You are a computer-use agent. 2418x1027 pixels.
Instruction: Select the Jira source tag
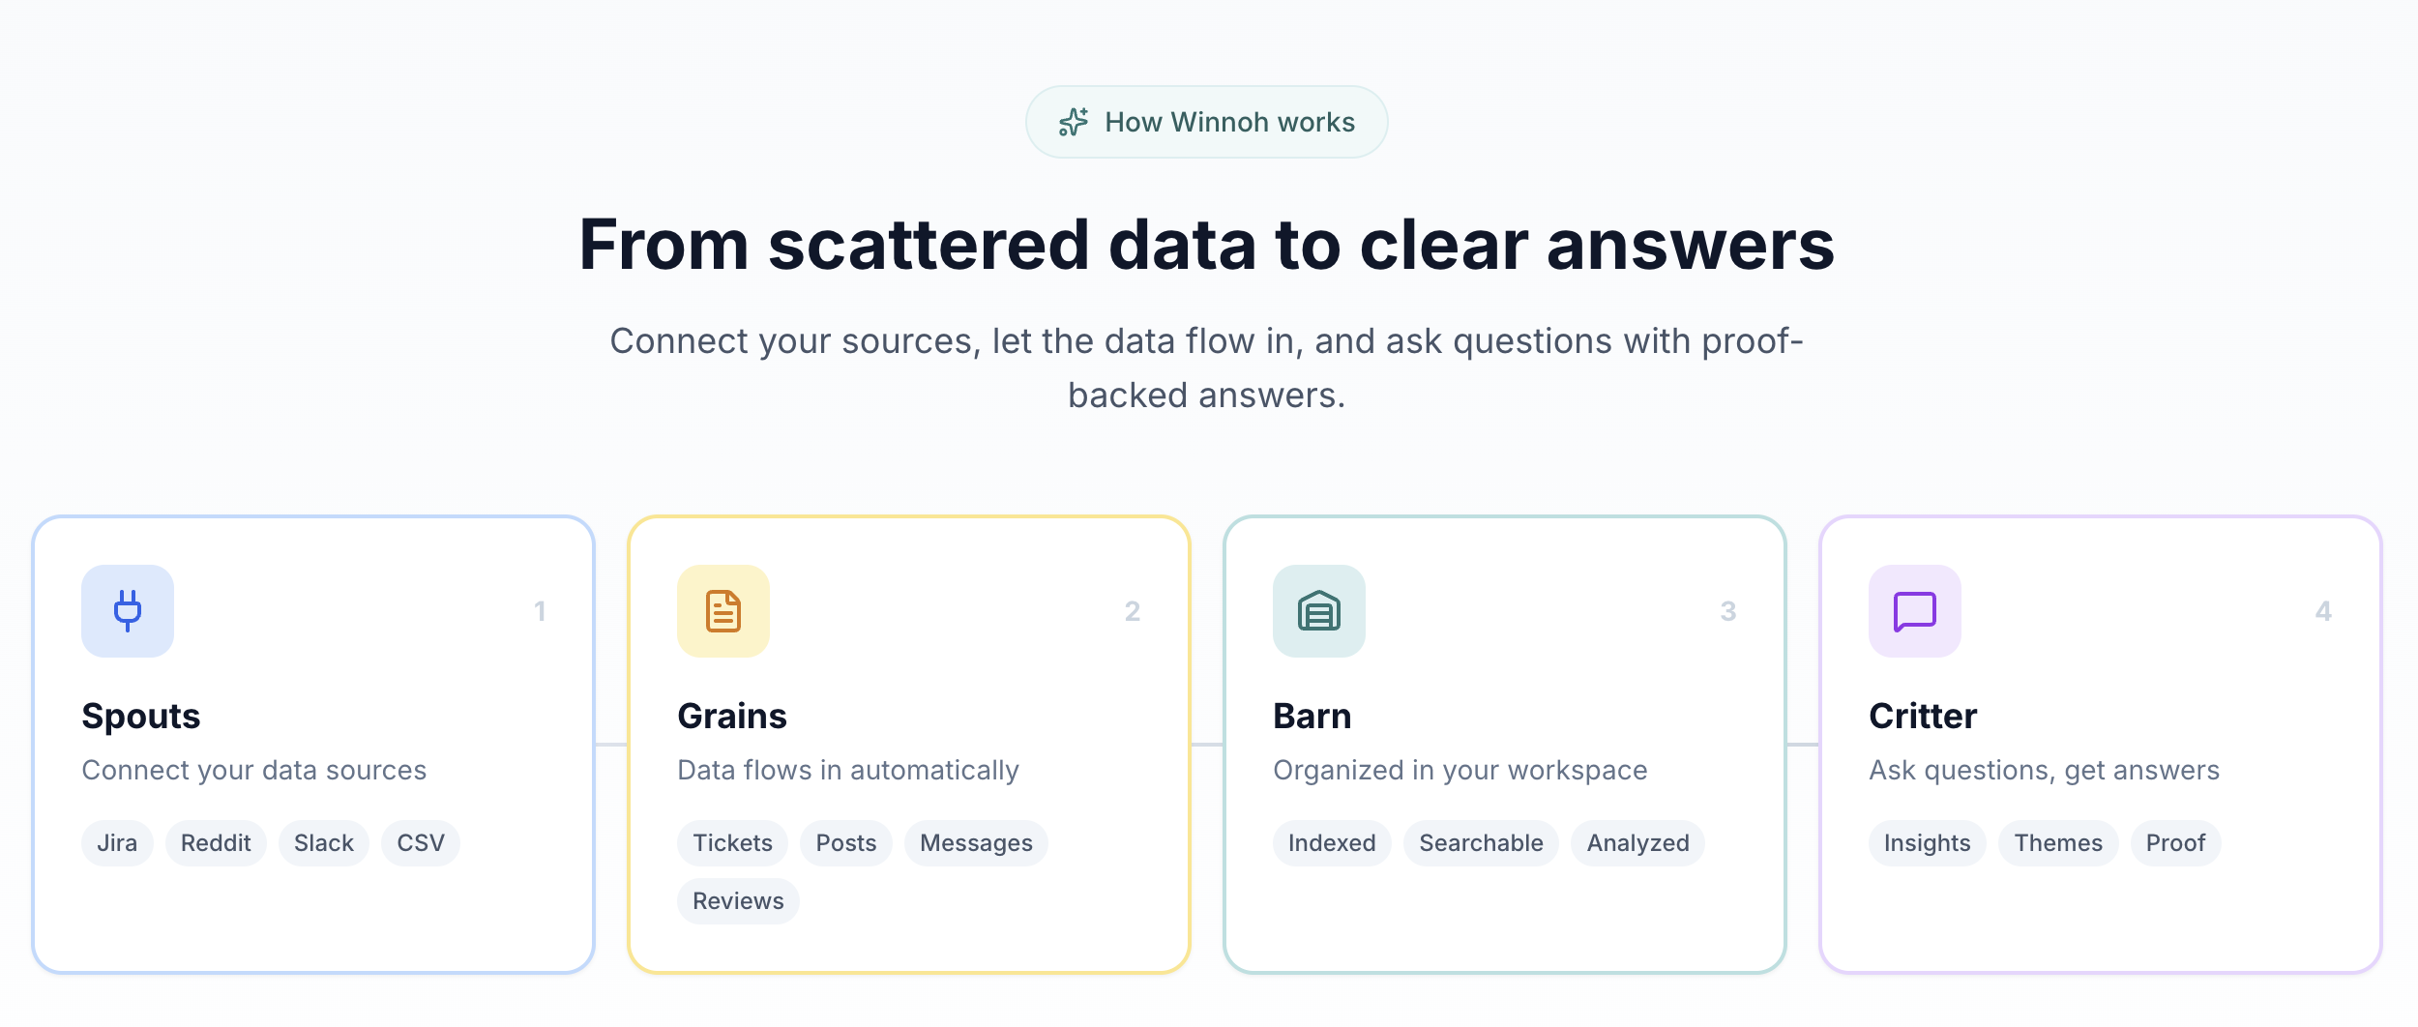[x=117, y=843]
